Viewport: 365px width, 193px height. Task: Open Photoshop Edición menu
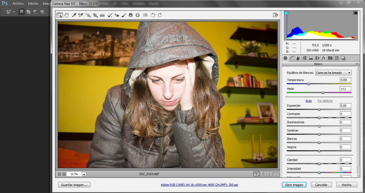[33, 3]
